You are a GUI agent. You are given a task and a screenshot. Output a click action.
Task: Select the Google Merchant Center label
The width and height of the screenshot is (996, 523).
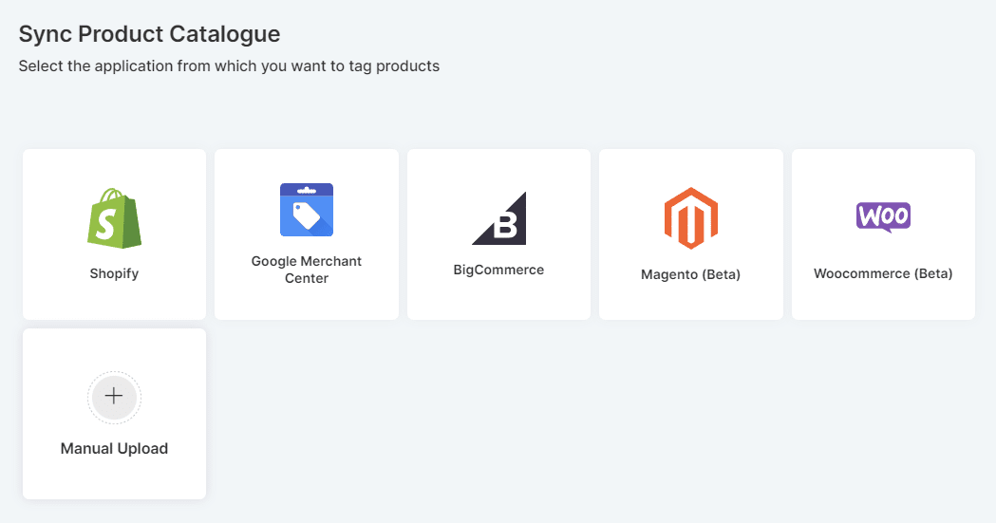click(x=307, y=270)
